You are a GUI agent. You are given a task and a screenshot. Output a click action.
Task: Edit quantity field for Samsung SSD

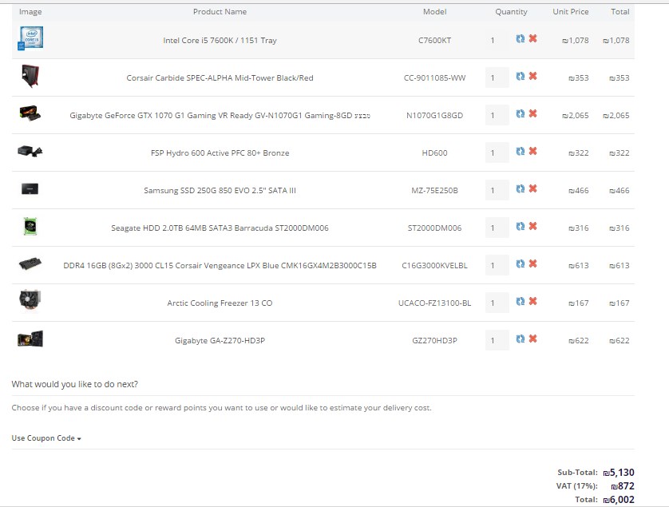pos(497,190)
